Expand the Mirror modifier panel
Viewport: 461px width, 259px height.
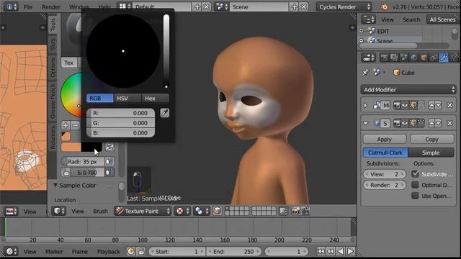(x=366, y=106)
